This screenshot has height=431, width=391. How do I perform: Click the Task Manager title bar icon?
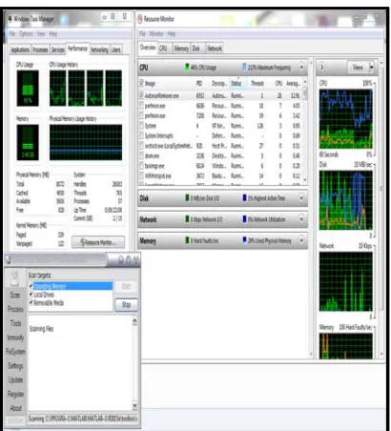(x=10, y=19)
